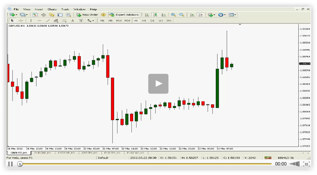Select the Cursor arrow tool
The width and height of the screenshot is (317, 175).
12,21
